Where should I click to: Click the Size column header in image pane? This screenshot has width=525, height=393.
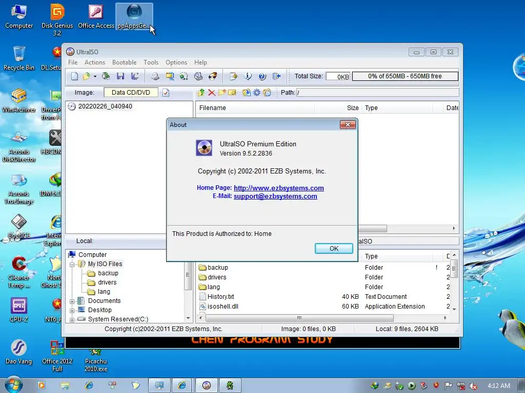[x=337, y=108]
